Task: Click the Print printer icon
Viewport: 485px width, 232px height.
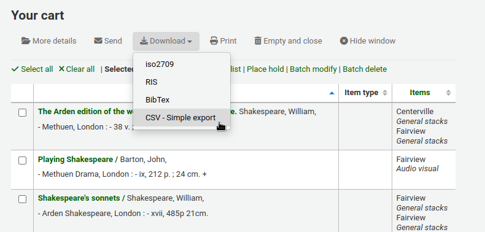Action: (214, 41)
